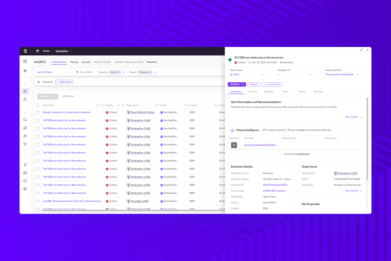
Task: Check the Reader Spawned CLI Interpreter row box
Action: click(x=37, y=112)
